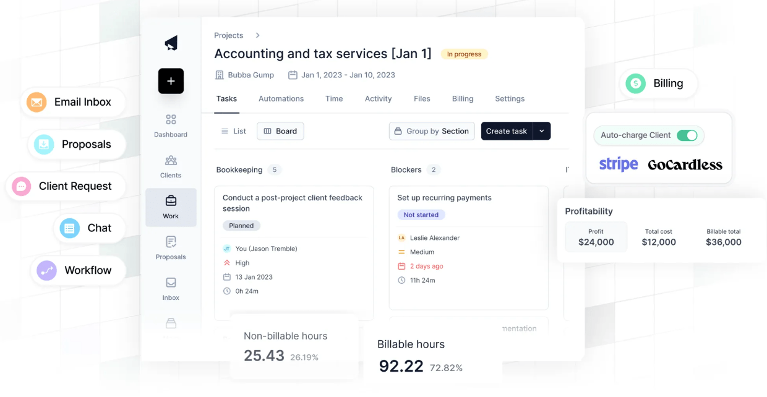This screenshot has width=767, height=397.
Task: Open the Automations tab
Action: click(x=281, y=99)
